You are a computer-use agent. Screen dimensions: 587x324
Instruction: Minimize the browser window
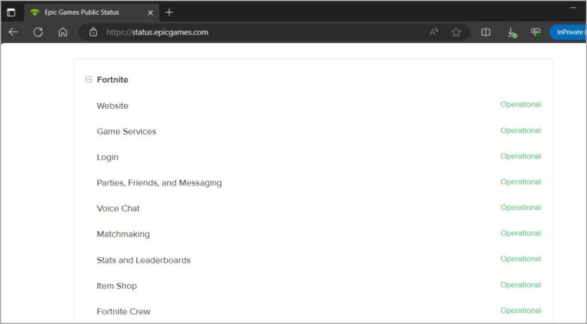coord(573,7)
